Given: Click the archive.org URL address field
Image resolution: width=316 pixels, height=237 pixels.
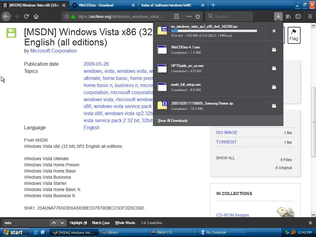Looking at the screenshot, I should click(120, 16).
